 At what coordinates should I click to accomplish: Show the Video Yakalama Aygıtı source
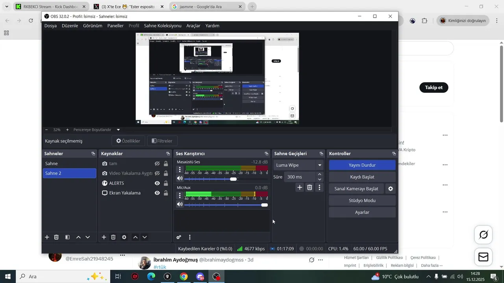click(157, 173)
